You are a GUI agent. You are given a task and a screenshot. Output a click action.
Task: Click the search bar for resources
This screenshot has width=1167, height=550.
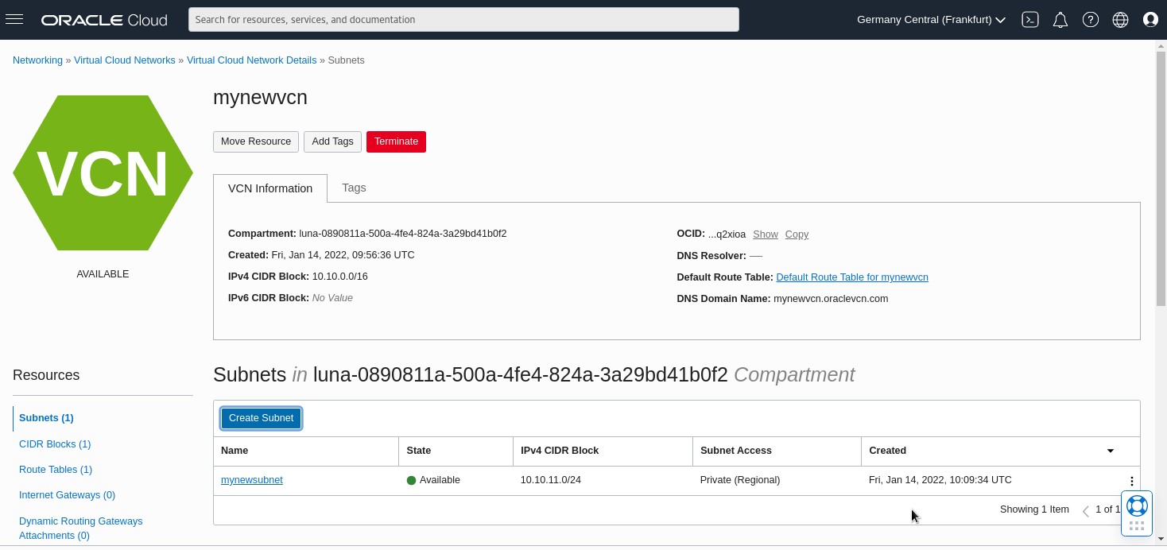pos(463,19)
